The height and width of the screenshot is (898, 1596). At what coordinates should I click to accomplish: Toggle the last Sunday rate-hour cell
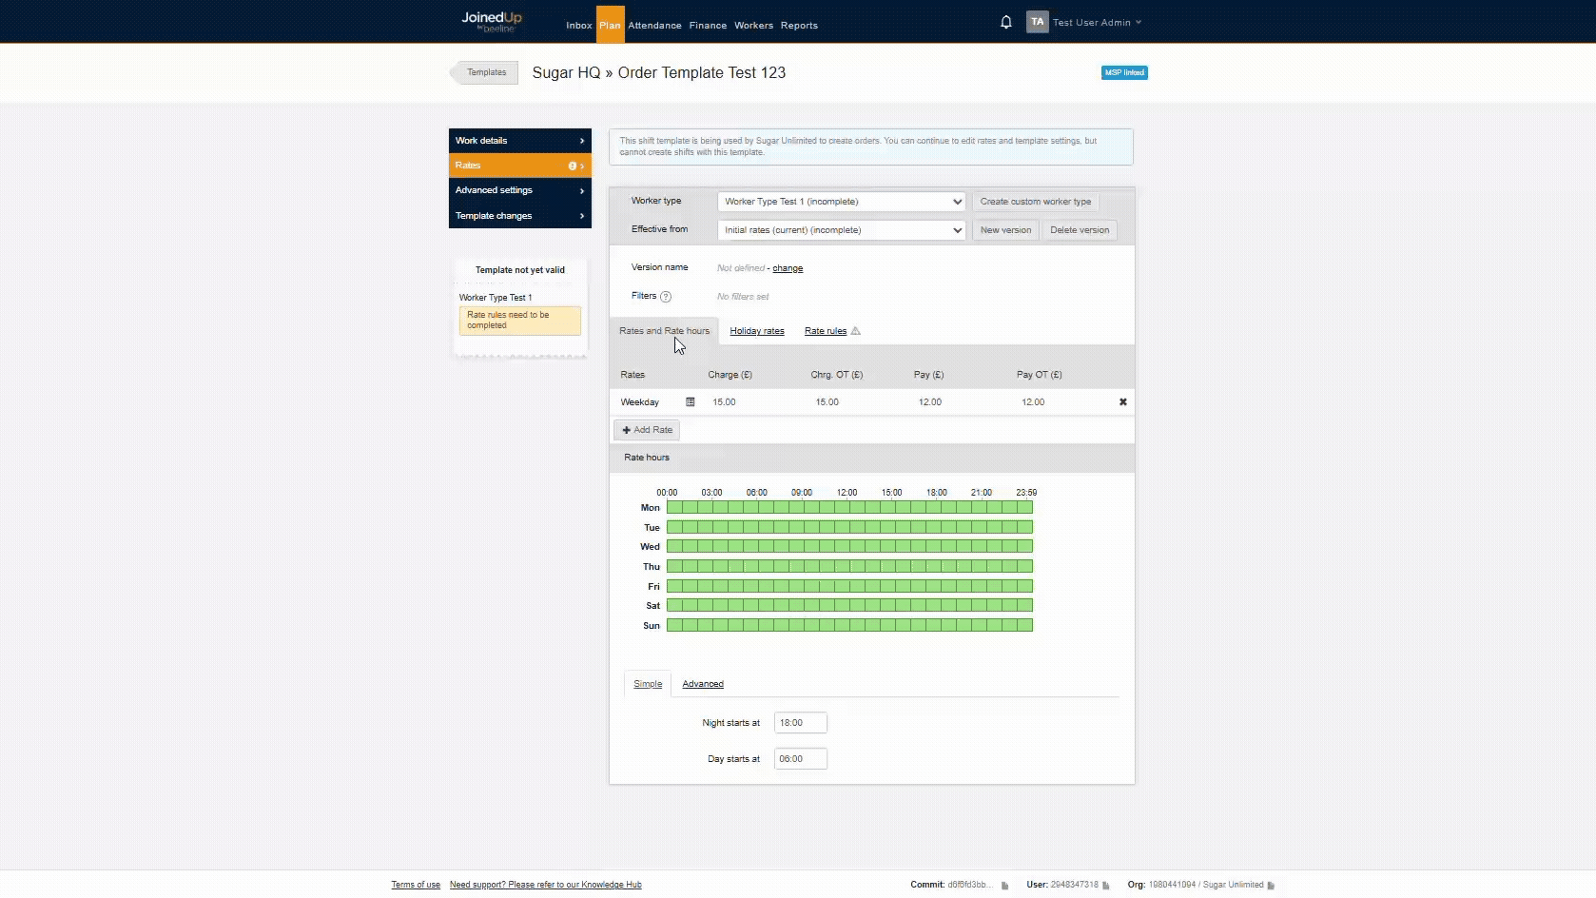click(x=1024, y=626)
